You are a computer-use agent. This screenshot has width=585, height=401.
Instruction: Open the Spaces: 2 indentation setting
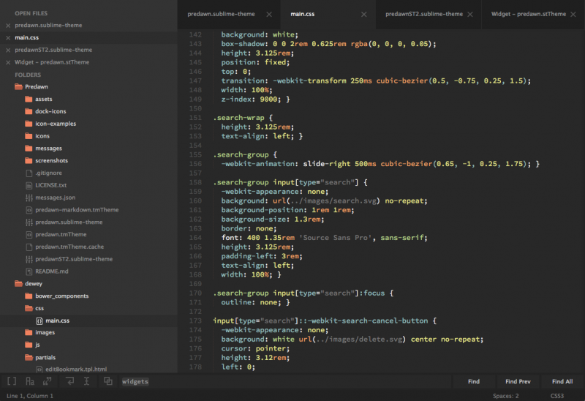[505, 396]
